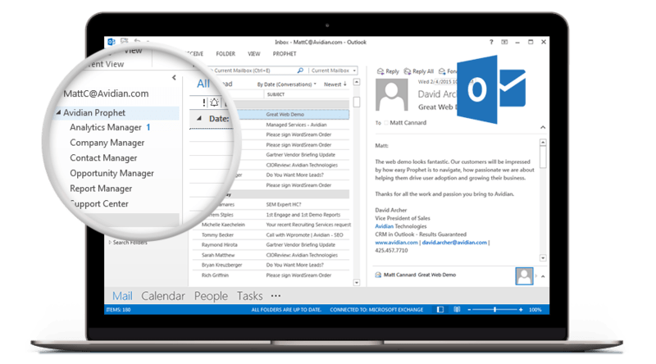Open the Help question mark icon
Image resolution: width=656 pixels, height=364 pixels.
pos(491,42)
